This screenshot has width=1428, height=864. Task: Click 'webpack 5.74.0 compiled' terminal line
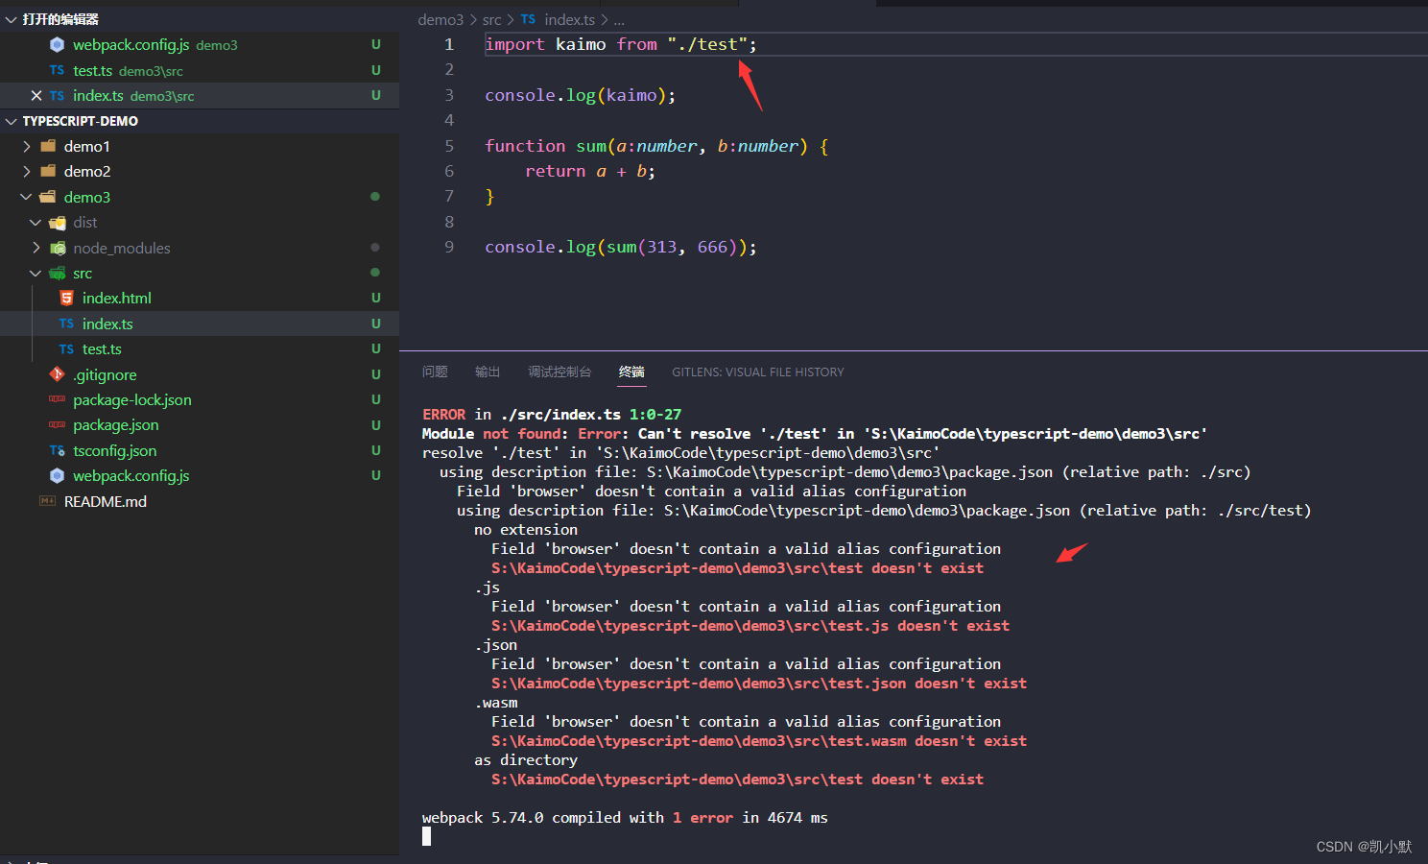tap(625, 817)
